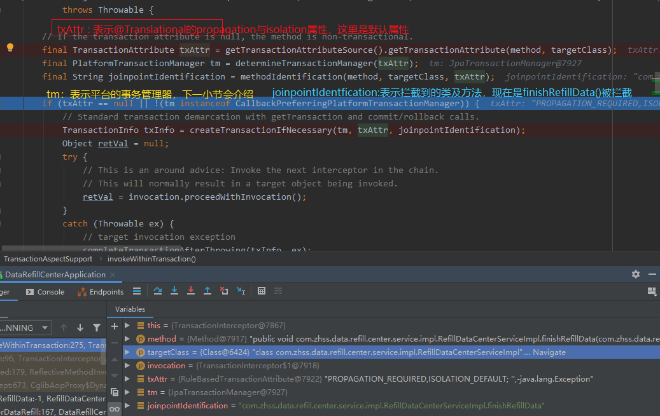Toggle the frames filter funnel icon
660x416 pixels.
[97, 328]
